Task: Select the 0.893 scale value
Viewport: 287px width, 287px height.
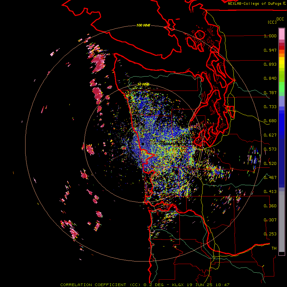Action: (x=270, y=64)
